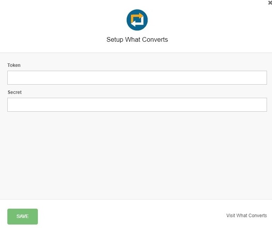Click the Secret field label

(x=15, y=92)
